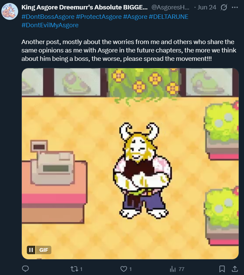The width and height of the screenshot is (244, 275).
Task: Pause the GIF playback
Action: point(31,250)
